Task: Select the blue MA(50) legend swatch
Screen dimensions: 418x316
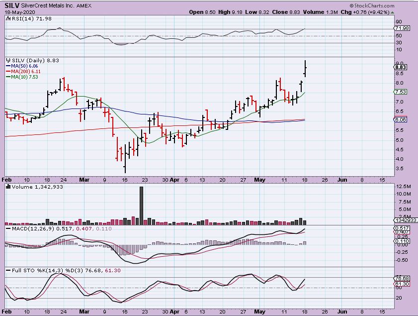Action: (x=8, y=66)
